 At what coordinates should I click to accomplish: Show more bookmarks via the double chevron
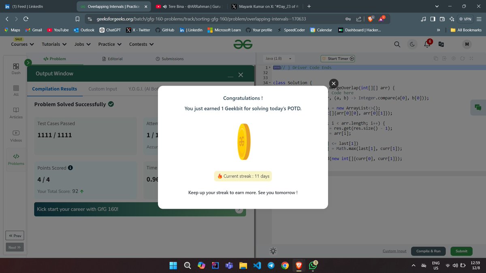pos(438,30)
